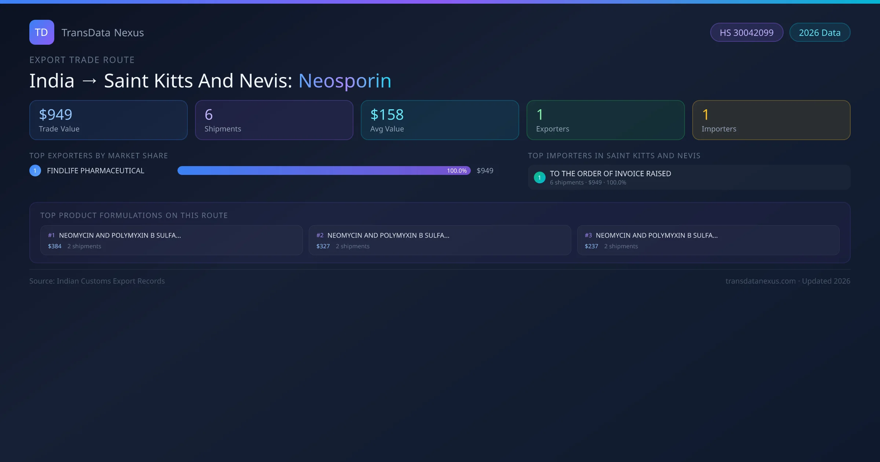Open the 1 Exporters stat card
Image resolution: width=880 pixels, height=462 pixels.
605,120
